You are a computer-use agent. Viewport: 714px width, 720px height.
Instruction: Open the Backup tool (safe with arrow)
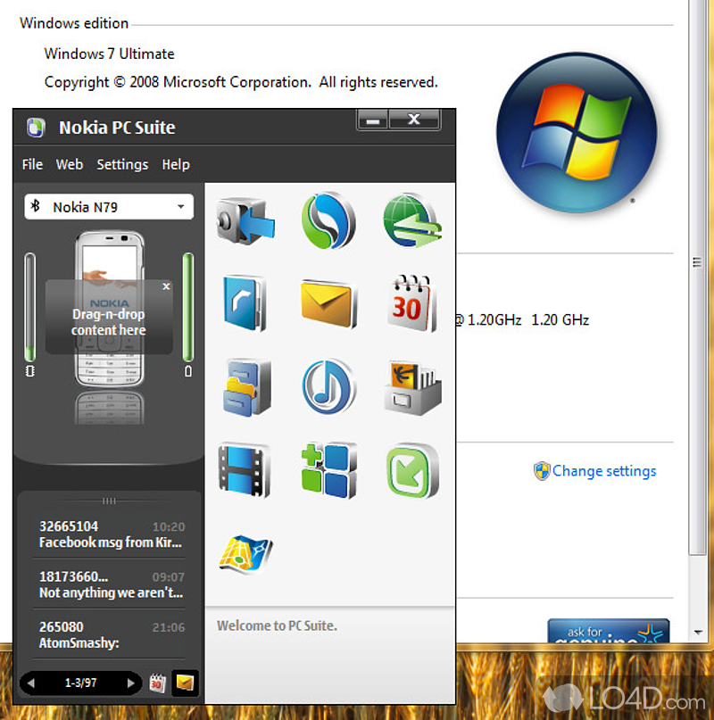[245, 221]
